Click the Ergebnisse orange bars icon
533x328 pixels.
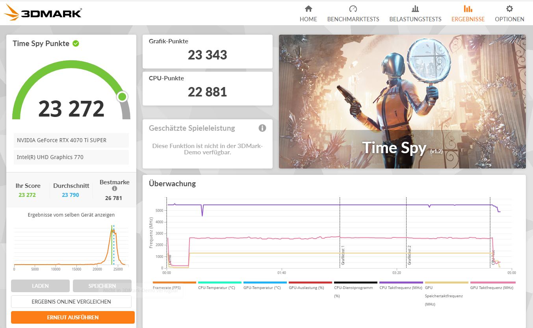click(x=468, y=9)
